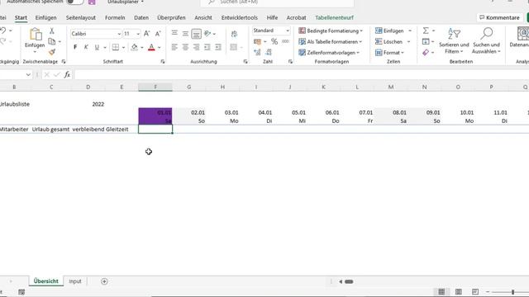
Task: Click Suchen und Auswählen button
Action: click(486, 41)
